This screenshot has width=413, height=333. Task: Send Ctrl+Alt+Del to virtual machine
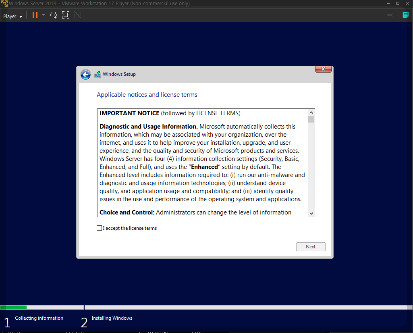tap(54, 15)
